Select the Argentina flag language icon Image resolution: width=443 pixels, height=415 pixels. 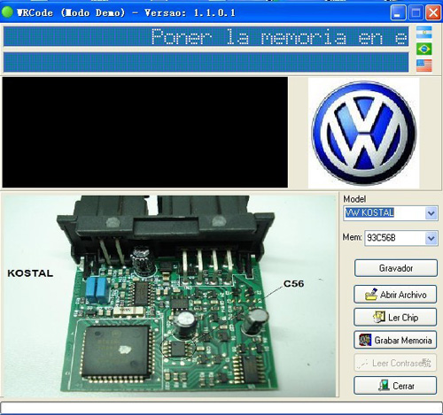click(x=424, y=33)
